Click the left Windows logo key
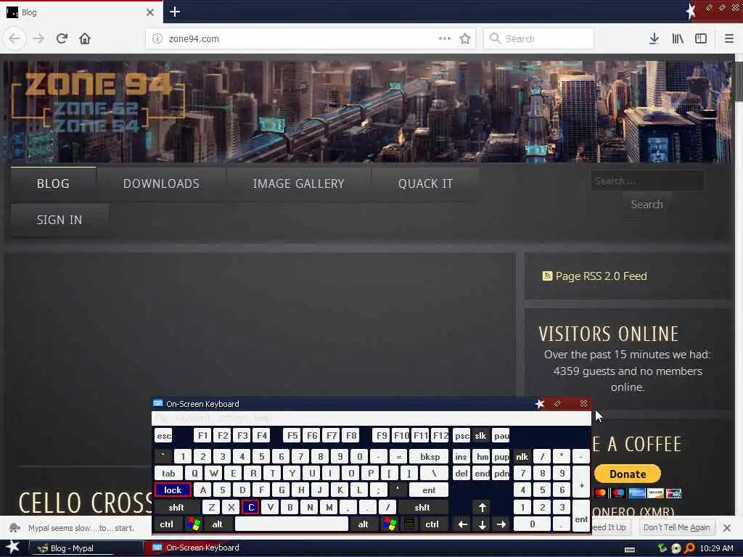This screenshot has width=743, height=557. (193, 524)
